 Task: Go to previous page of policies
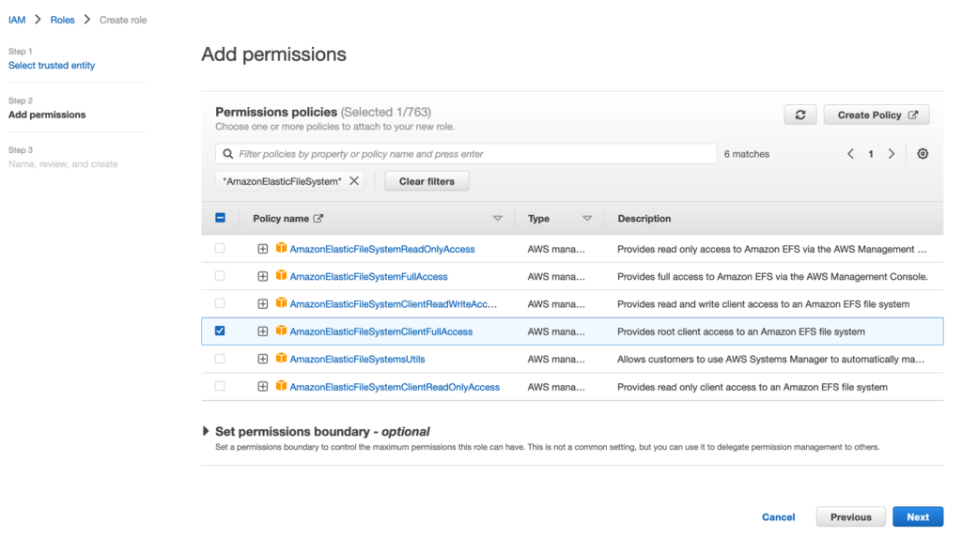pyautogui.click(x=850, y=154)
